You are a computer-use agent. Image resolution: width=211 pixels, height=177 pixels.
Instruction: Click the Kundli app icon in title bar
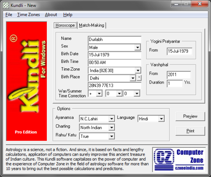tap(6, 5)
